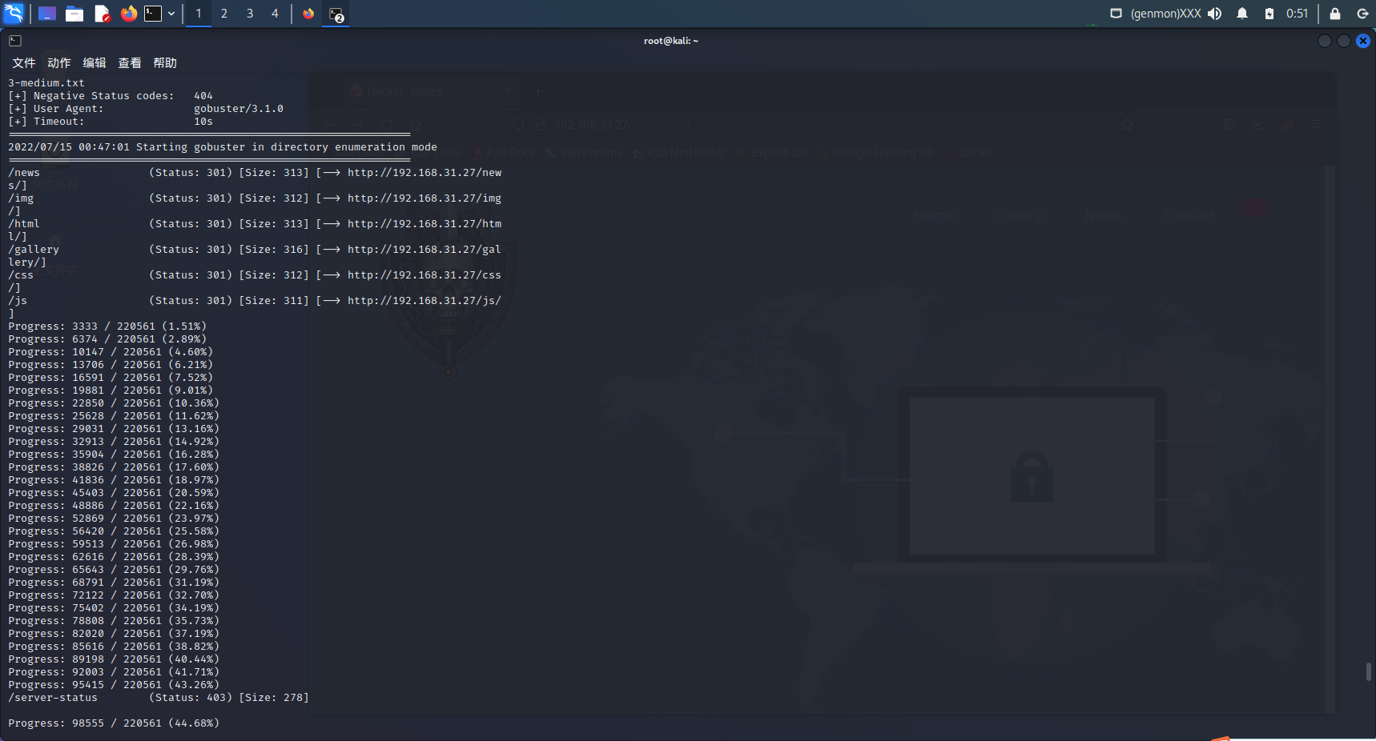Open the file manager from the panel
Image resolution: width=1376 pixels, height=741 pixels.
tap(74, 14)
